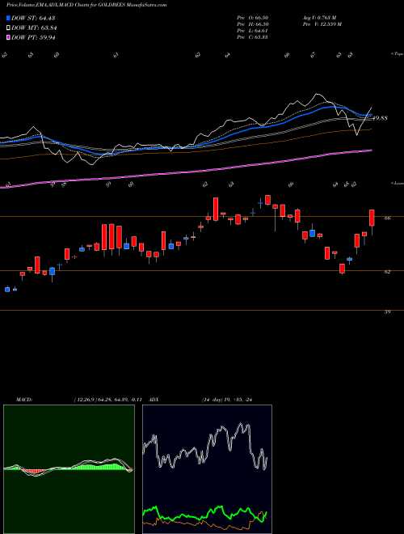Click the 'Pre C: 65.33' close value
The height and width of the screenshot is (534, 404).
253,36
